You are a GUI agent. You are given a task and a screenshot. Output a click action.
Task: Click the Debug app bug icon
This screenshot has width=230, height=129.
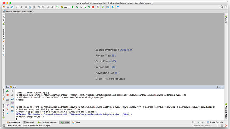coord(76,7)
